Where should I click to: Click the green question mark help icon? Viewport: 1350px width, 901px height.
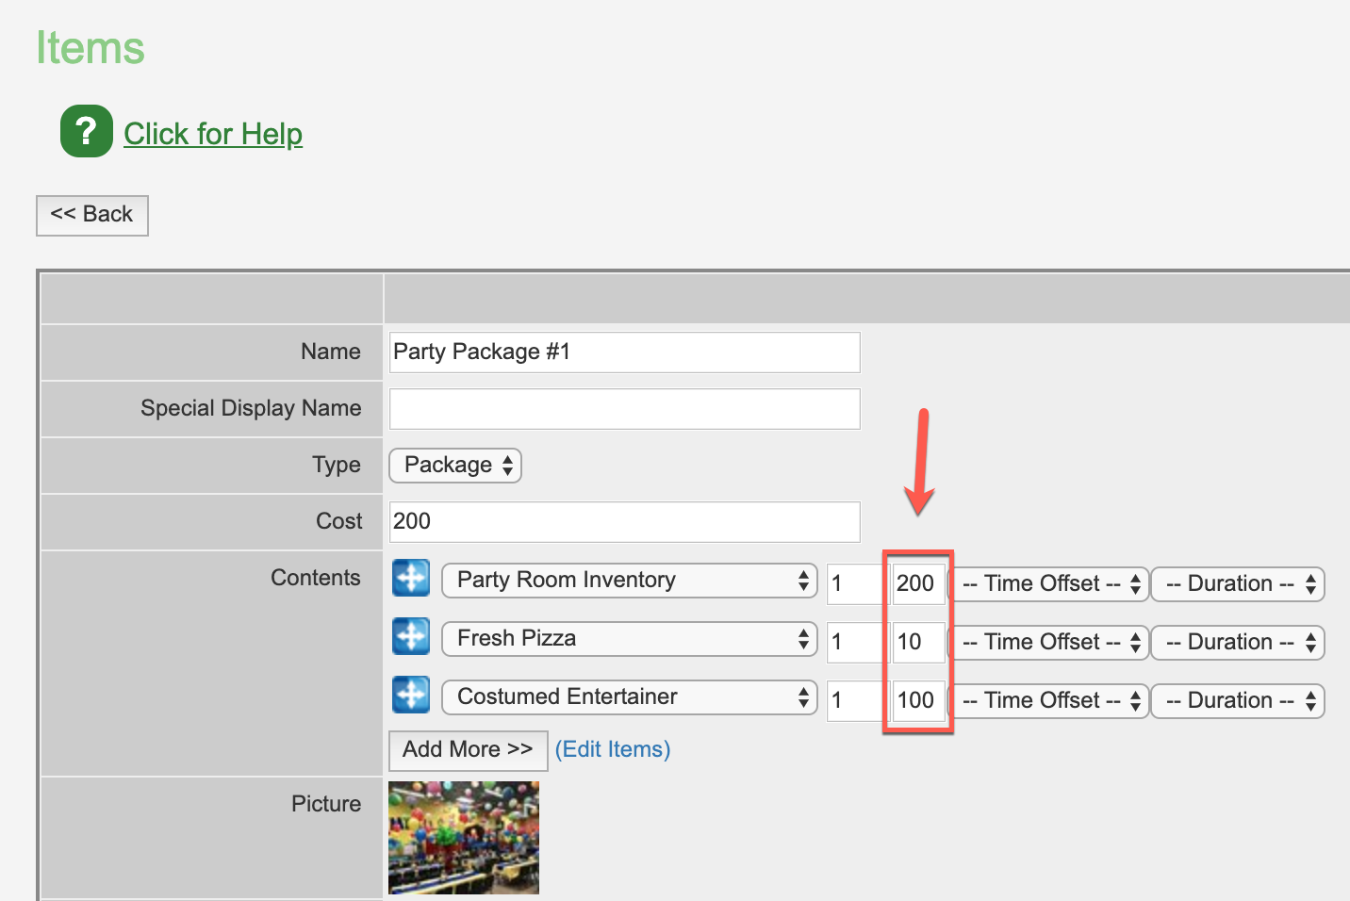[x=86, y=131]
